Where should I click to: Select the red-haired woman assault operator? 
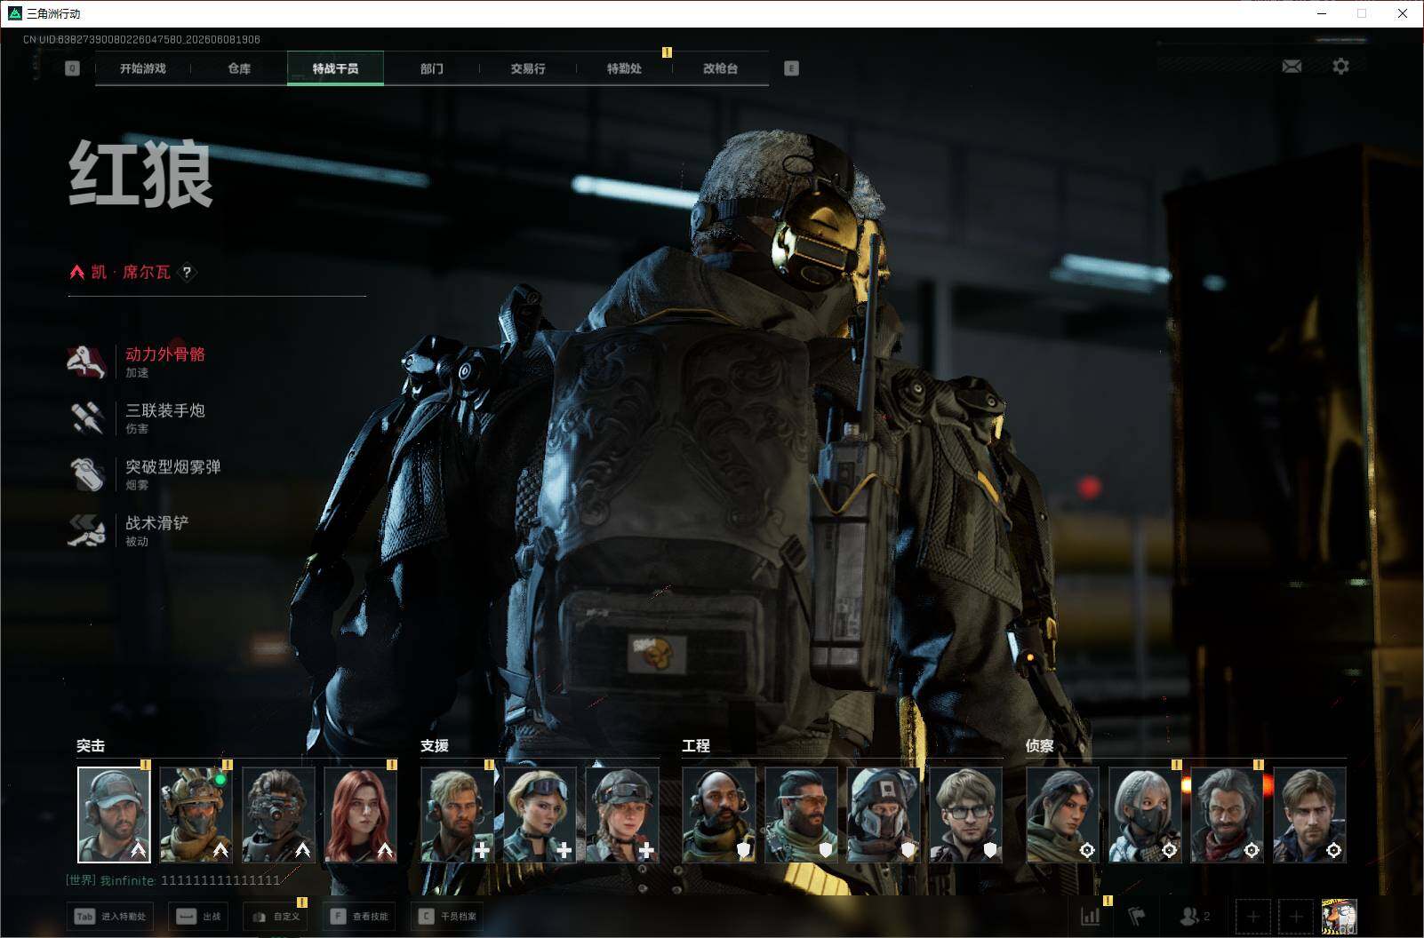tap(360, 815)
